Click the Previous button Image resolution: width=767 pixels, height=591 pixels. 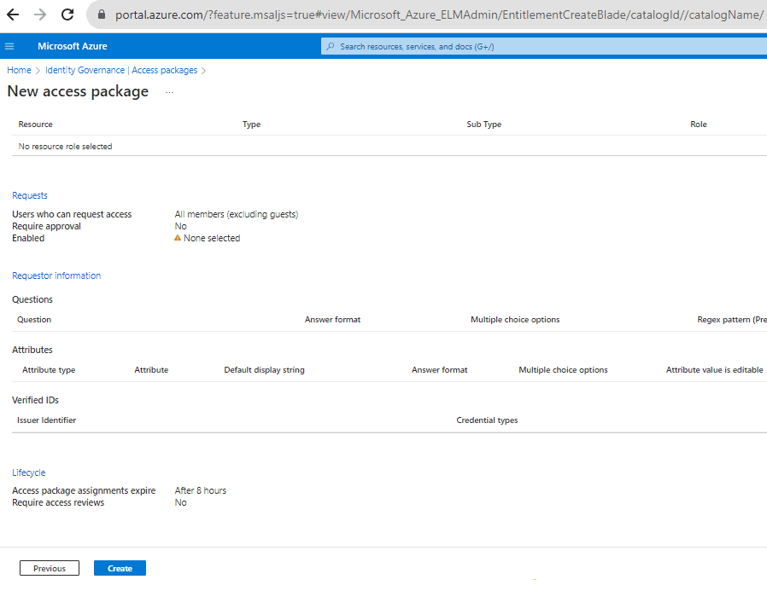tap(50, 568)
